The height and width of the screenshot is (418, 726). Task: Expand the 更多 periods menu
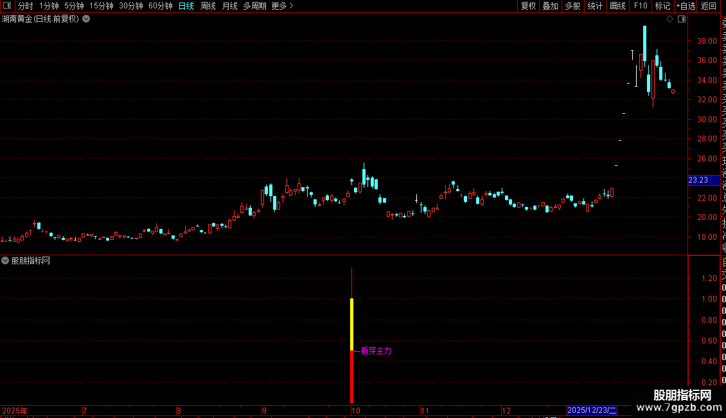[283, 6]
